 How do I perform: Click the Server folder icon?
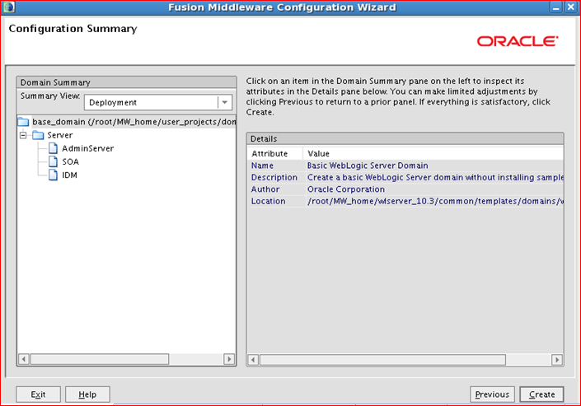[x=38, y=135]
